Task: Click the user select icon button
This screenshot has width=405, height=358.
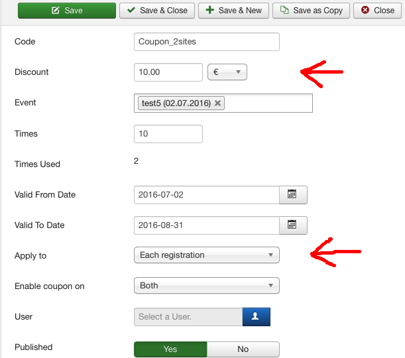Action: pos(257,317)
